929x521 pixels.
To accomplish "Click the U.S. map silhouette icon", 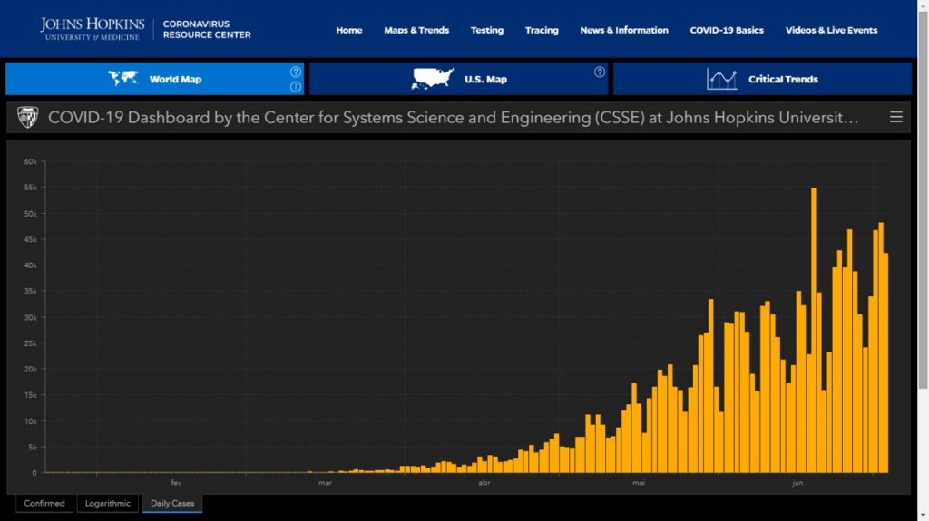I will click(431, 79).
